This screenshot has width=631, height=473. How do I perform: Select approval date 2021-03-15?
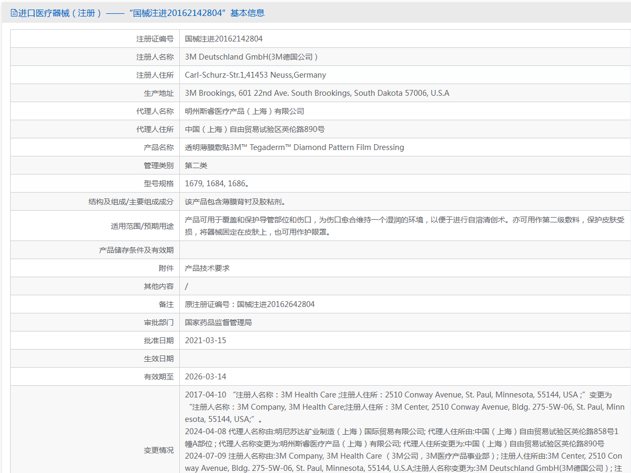[206, 341]
